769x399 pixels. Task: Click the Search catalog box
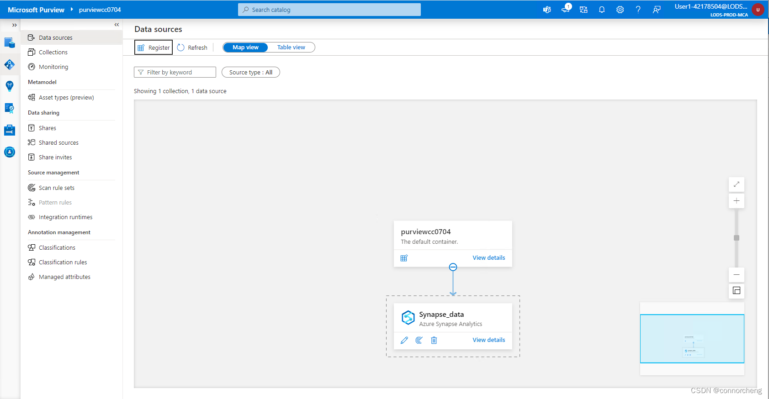pos(329,10)
